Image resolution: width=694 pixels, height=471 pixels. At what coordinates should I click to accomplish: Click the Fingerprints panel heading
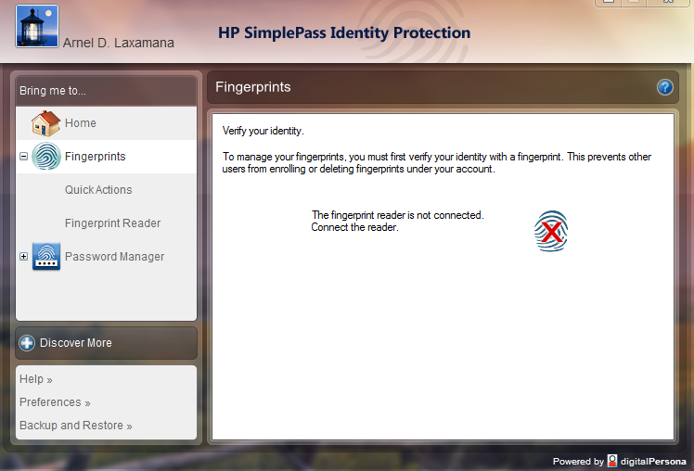point(252,87)
